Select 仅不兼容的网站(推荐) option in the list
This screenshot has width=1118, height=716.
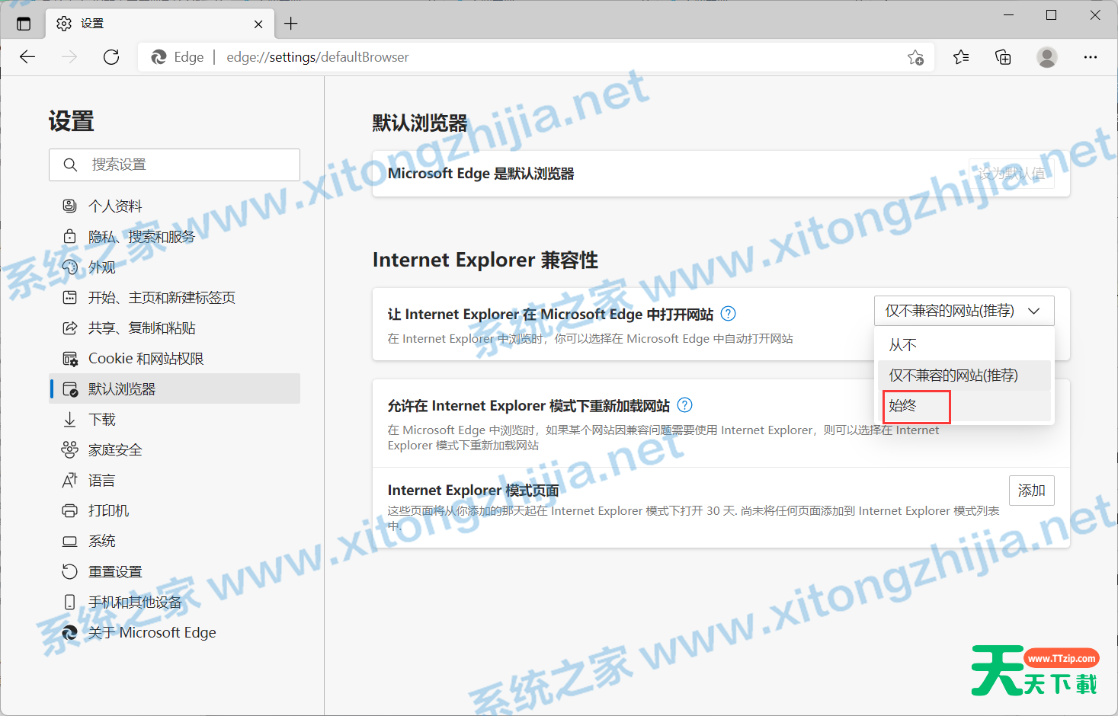coord(964,376)
